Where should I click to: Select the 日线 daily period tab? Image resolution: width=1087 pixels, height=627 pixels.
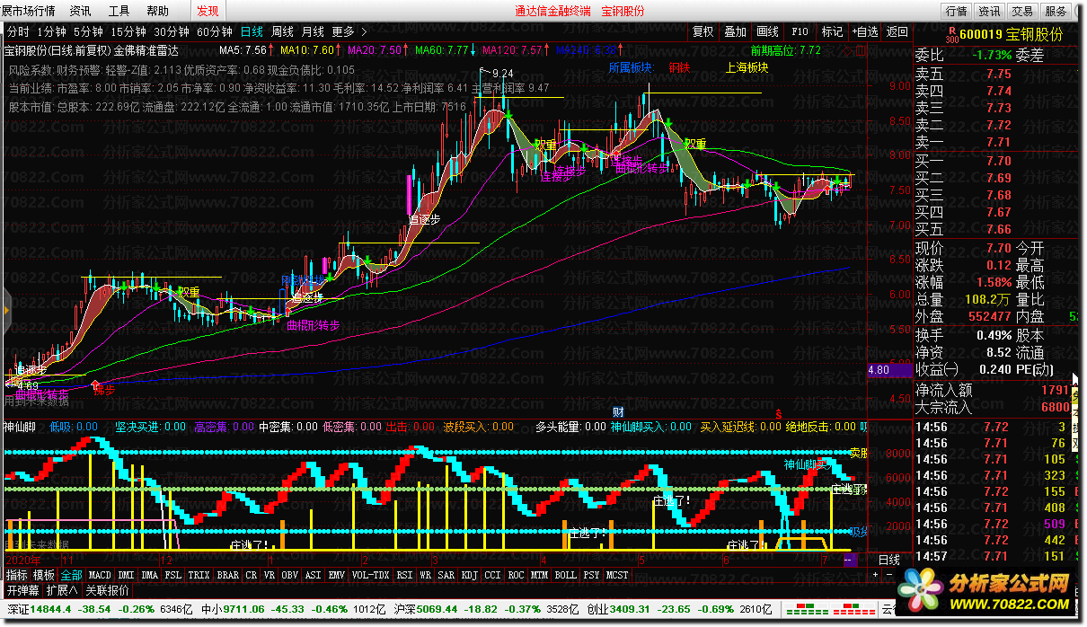[252, 31]
